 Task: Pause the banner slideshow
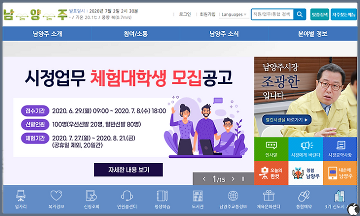tap(243, 178)
